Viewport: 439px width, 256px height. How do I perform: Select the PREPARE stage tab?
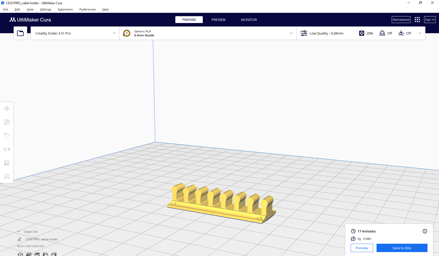pos(189,20)
